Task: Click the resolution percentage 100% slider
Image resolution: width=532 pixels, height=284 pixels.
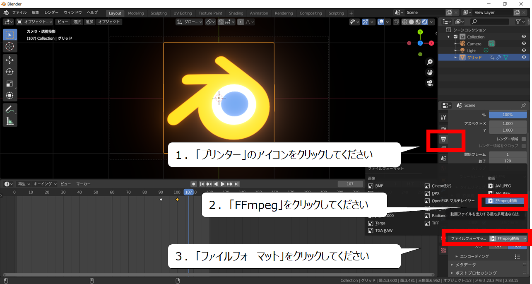Action: click(508, 115)
